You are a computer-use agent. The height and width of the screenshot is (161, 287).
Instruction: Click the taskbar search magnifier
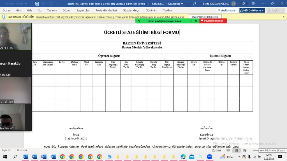[15, 157]
